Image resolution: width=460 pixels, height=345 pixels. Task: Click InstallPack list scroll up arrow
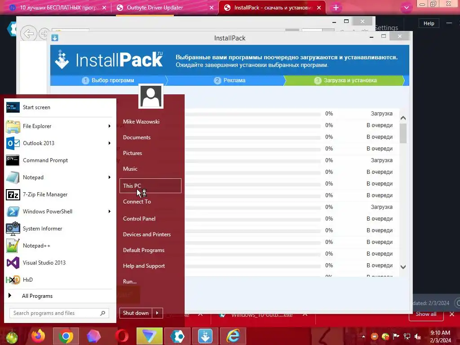403,118
